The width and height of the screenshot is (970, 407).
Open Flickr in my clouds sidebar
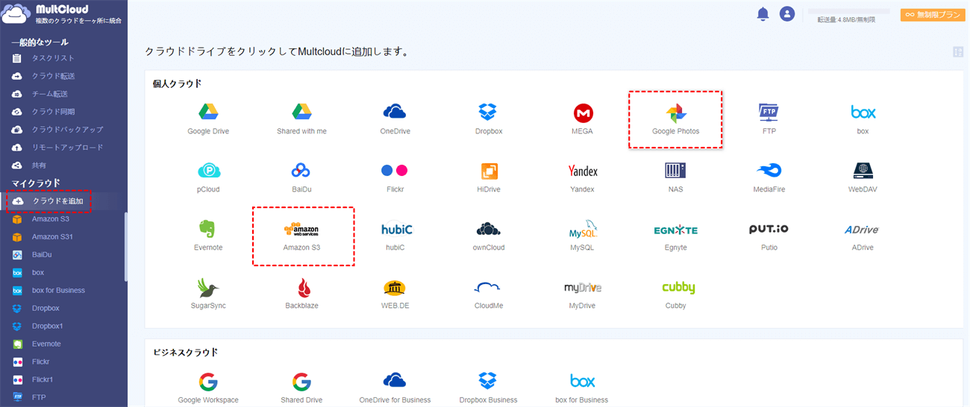(x=42, y=362)
